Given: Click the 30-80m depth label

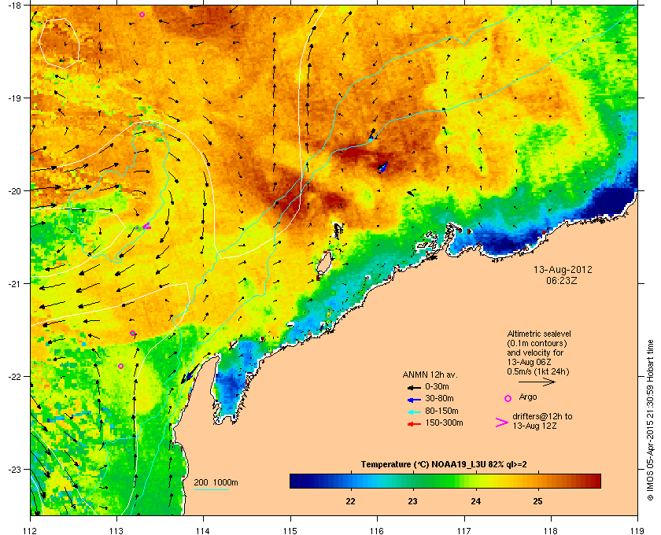Looking at the screenshot, I should pyautogui.click(x=439, y=398).
